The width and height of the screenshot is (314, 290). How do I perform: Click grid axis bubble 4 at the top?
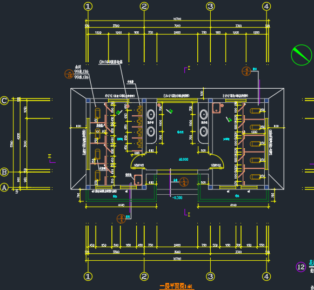[x=266, y=6]
